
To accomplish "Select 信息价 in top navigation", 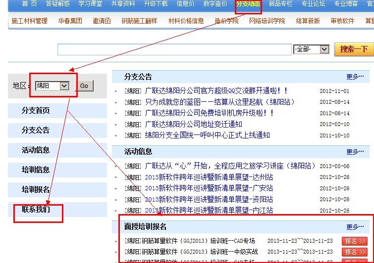I will (x=185, y=3).
